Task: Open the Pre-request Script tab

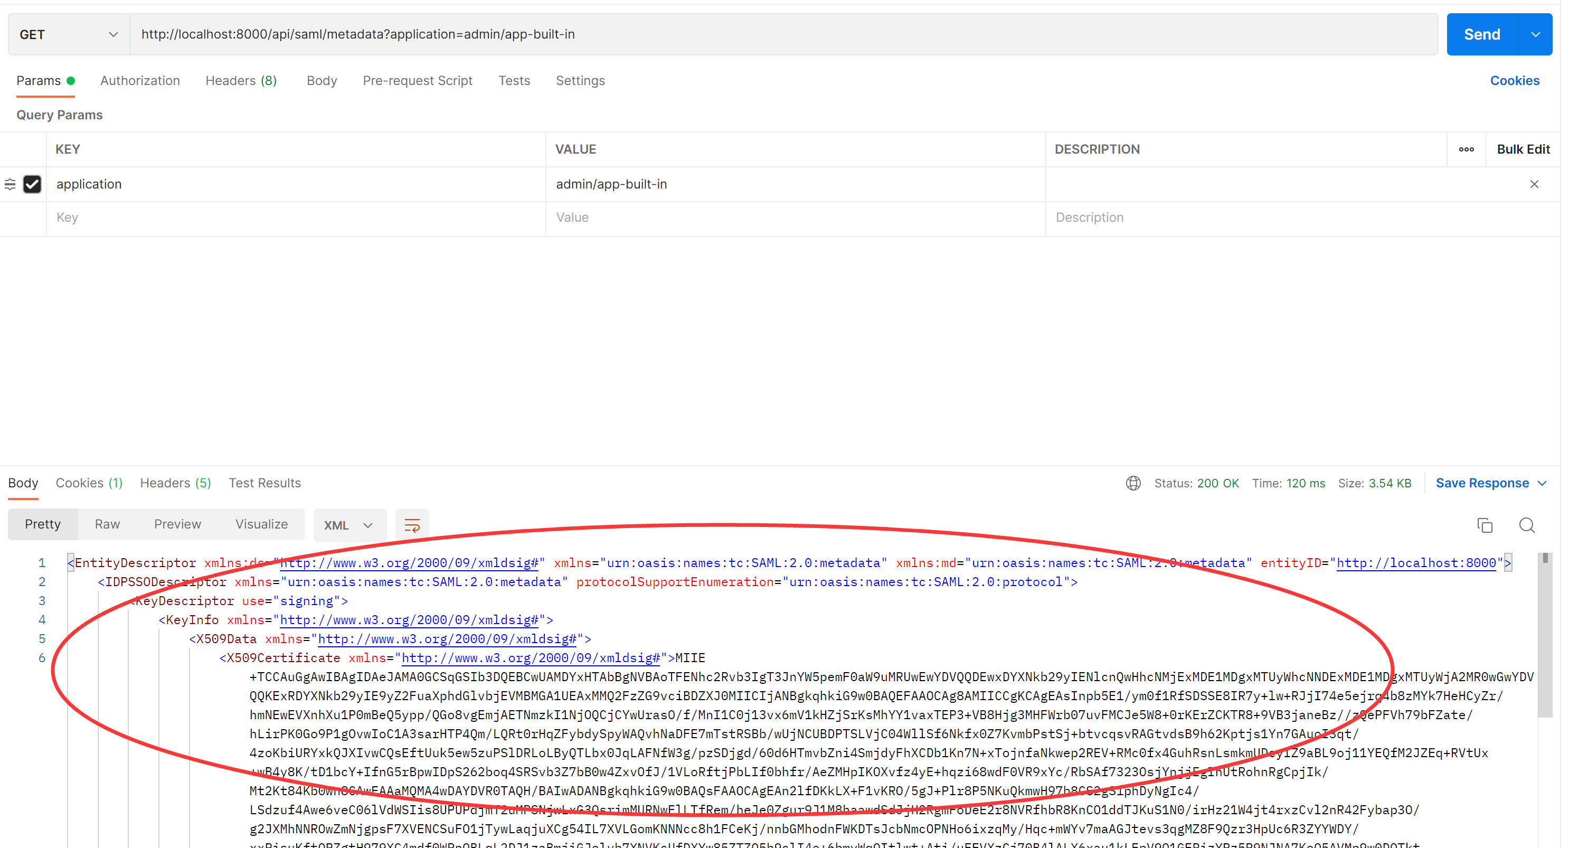Action: [x=417, y=80]
